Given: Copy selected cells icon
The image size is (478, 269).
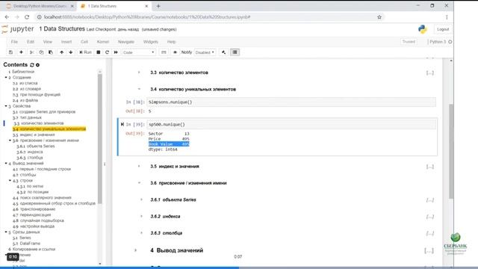Looking at the screenshot, I should [x=41, y=52].
